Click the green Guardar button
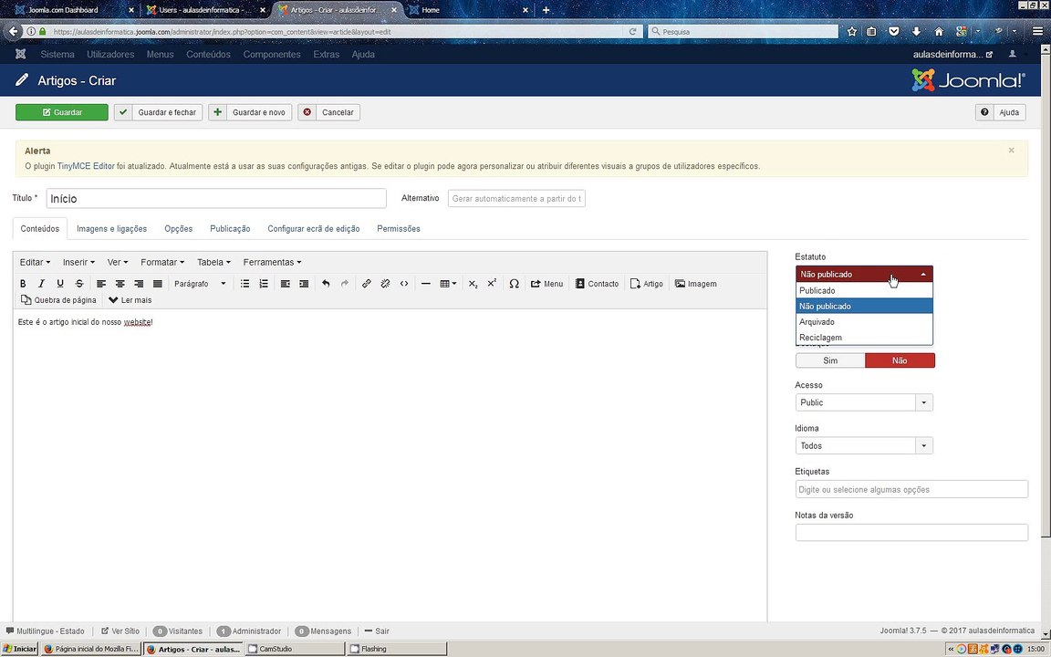 click(62, 112)
